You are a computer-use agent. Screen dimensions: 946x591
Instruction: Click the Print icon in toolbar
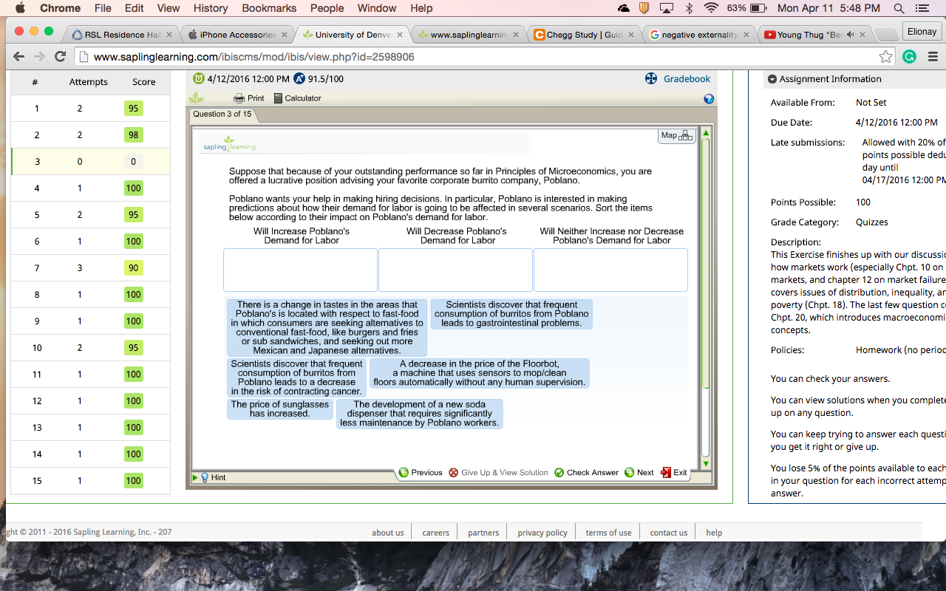pyautogui.click(x=239, y=98)
